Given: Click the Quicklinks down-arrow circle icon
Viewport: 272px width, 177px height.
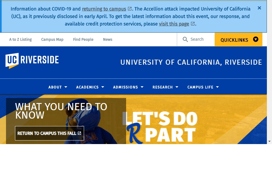Looking at the screenshot, I should 255,39.
